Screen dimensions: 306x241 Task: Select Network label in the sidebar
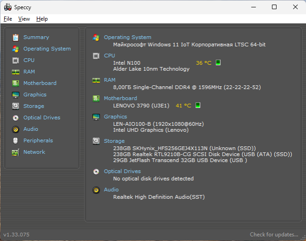[x=34, y=152]
